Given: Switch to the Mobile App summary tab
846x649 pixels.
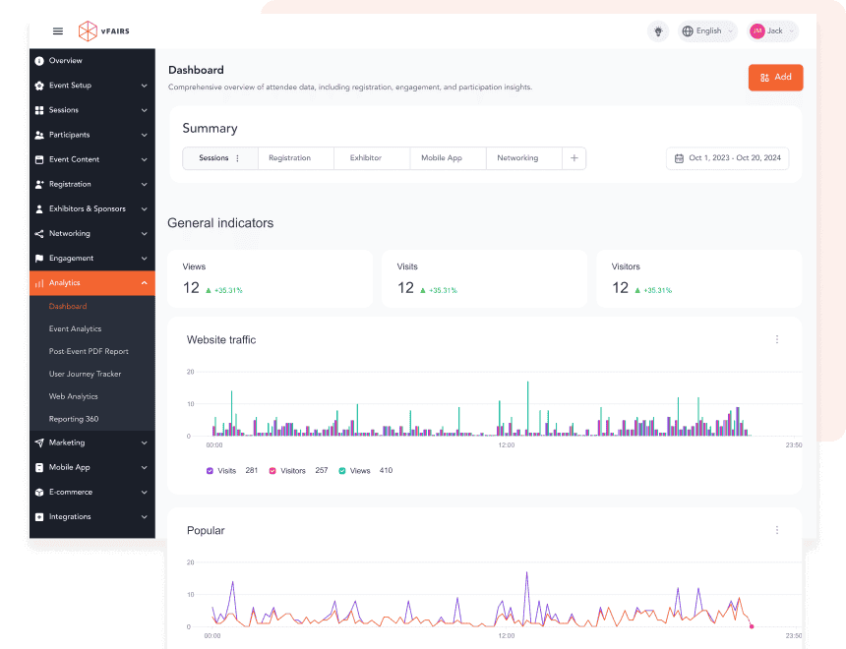Looking at the screenshot, I should 448,158.
